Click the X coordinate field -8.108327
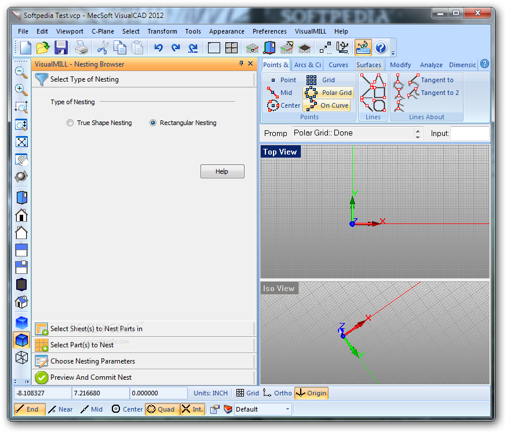Screen dimensions: 507x433 coord(43,393)
